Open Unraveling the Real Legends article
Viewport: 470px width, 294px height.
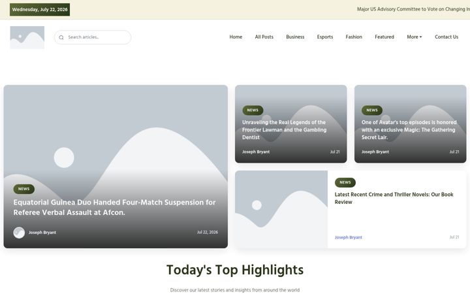[x=284, y=130]
